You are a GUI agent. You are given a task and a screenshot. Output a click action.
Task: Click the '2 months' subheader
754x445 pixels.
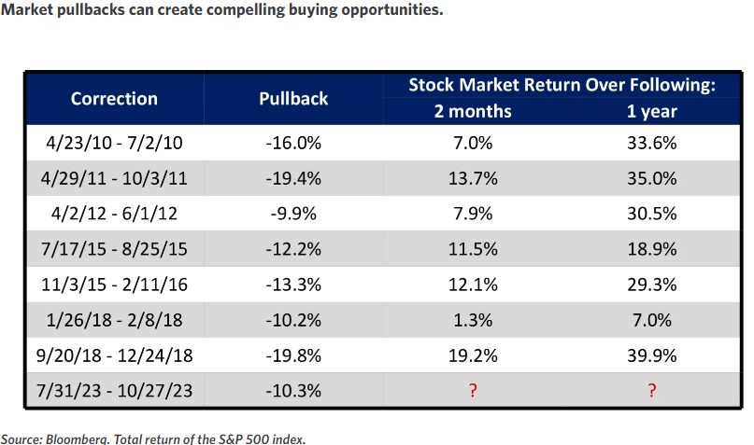pos(473,112)
